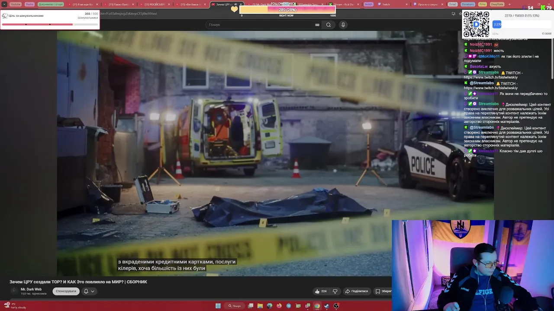Screen dimensions: 554x311
Task: Click the Ціль за шанувальниками progress bar
Action: coord(50,24)
